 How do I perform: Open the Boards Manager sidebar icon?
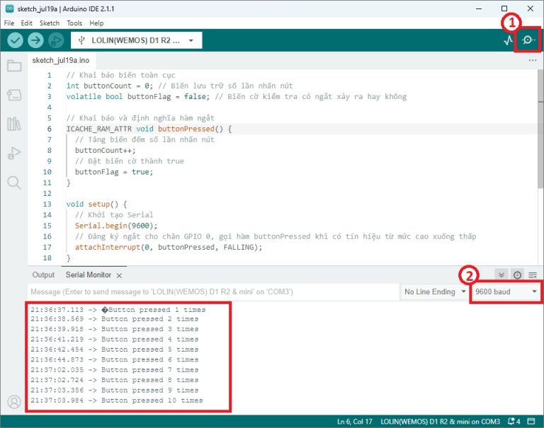(14, 96)
